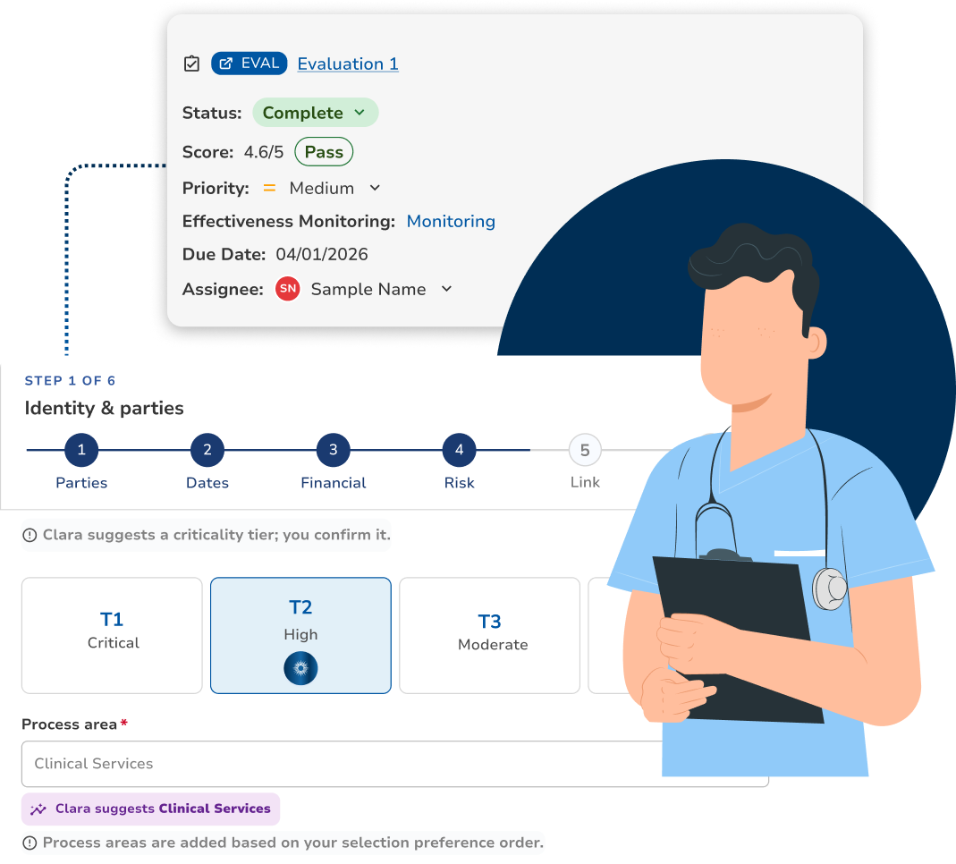Click the criticality tier info icon
The height and width of the screenshot is (864, 956).
pos(30,536)
